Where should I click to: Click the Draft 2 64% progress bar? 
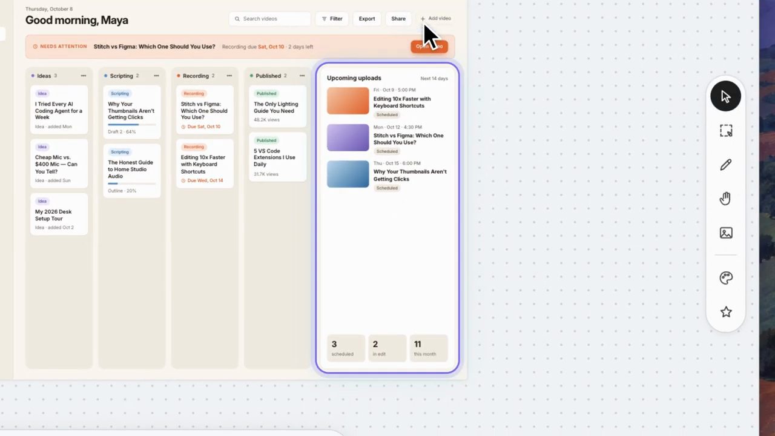[131, 125]
